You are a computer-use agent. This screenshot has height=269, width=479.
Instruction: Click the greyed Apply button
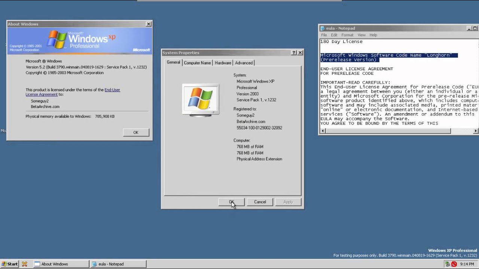pos(288,202)
